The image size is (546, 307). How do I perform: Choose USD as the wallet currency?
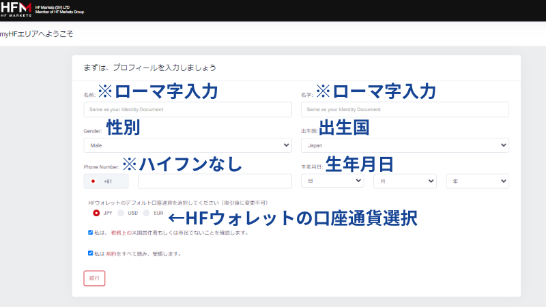121,213
